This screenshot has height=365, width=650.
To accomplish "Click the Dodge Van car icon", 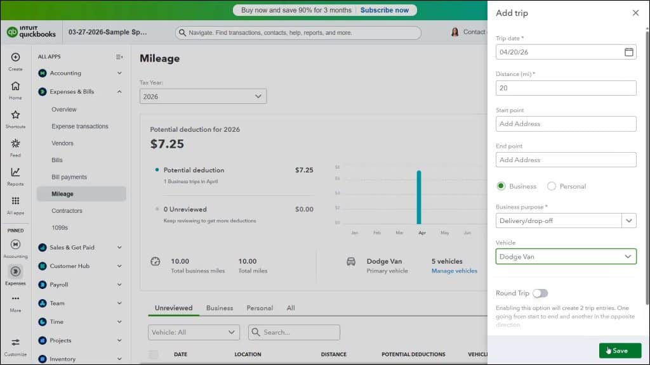I will [350, 262].
